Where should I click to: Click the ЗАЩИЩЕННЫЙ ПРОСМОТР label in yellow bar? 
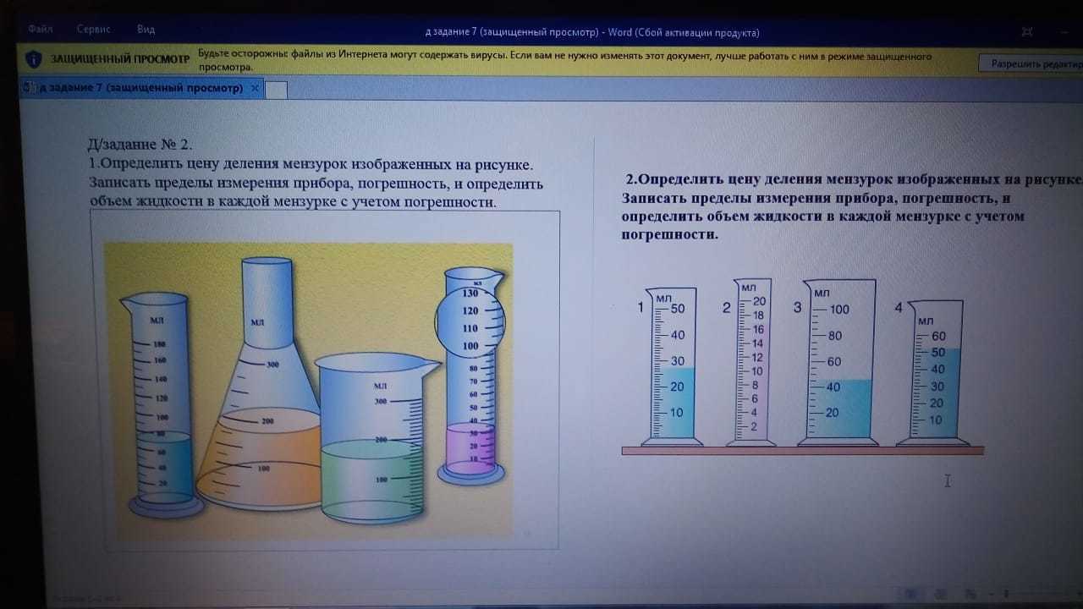pyautogui.click(x=120, y=60)
